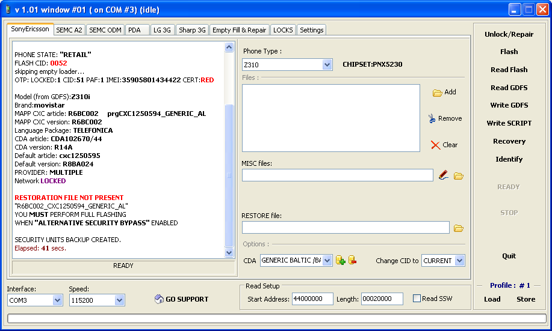
Task: Click the Start Address input field
Action: pyautogui.click(x=312, y=299)
